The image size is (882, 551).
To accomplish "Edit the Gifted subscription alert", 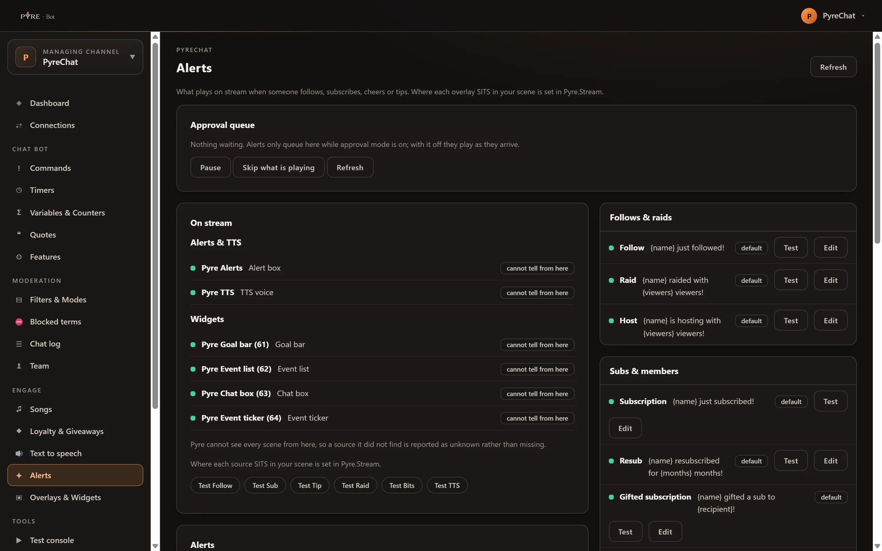I will pyautogui.click(x=665, y=532).
